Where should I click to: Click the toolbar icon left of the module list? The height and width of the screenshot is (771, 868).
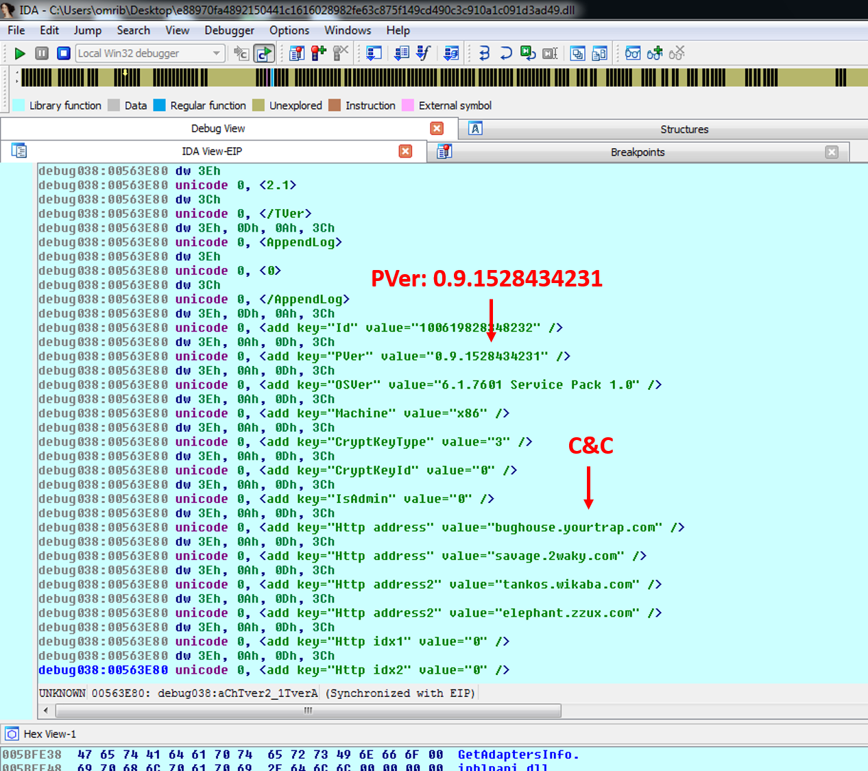374,53
